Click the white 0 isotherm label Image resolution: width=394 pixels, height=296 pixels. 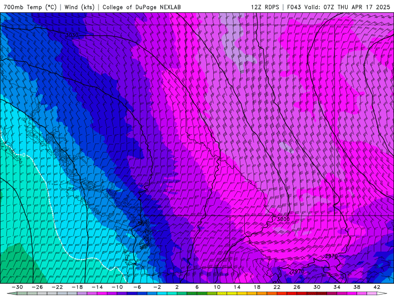coord(24,155)
